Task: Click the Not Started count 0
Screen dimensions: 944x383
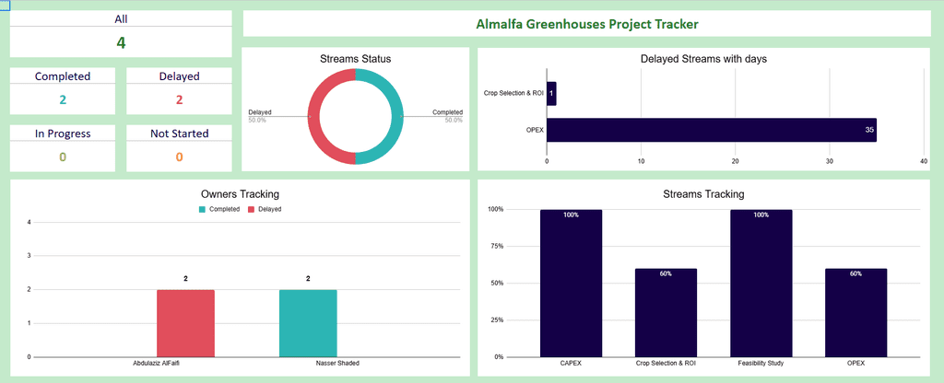Action: [x=180, y=157]
